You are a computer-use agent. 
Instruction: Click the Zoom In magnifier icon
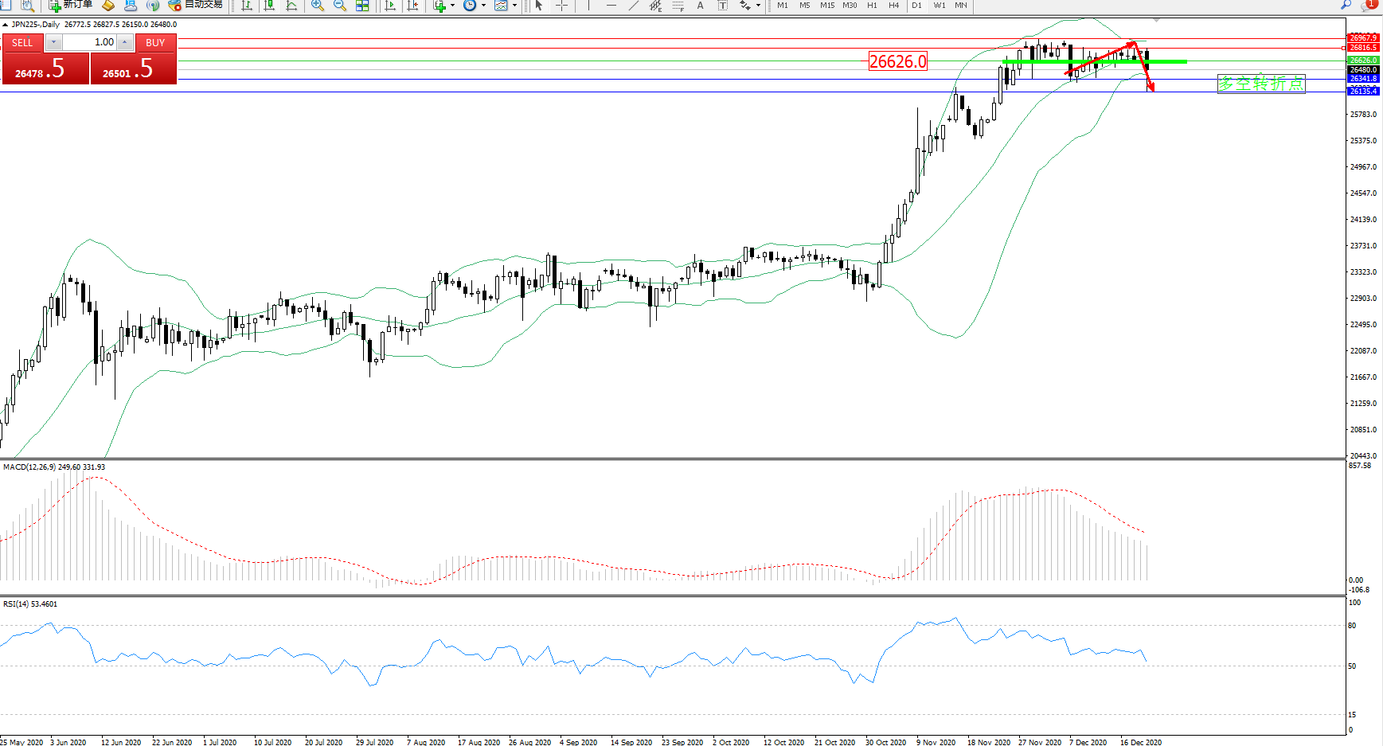coord(317,6)
